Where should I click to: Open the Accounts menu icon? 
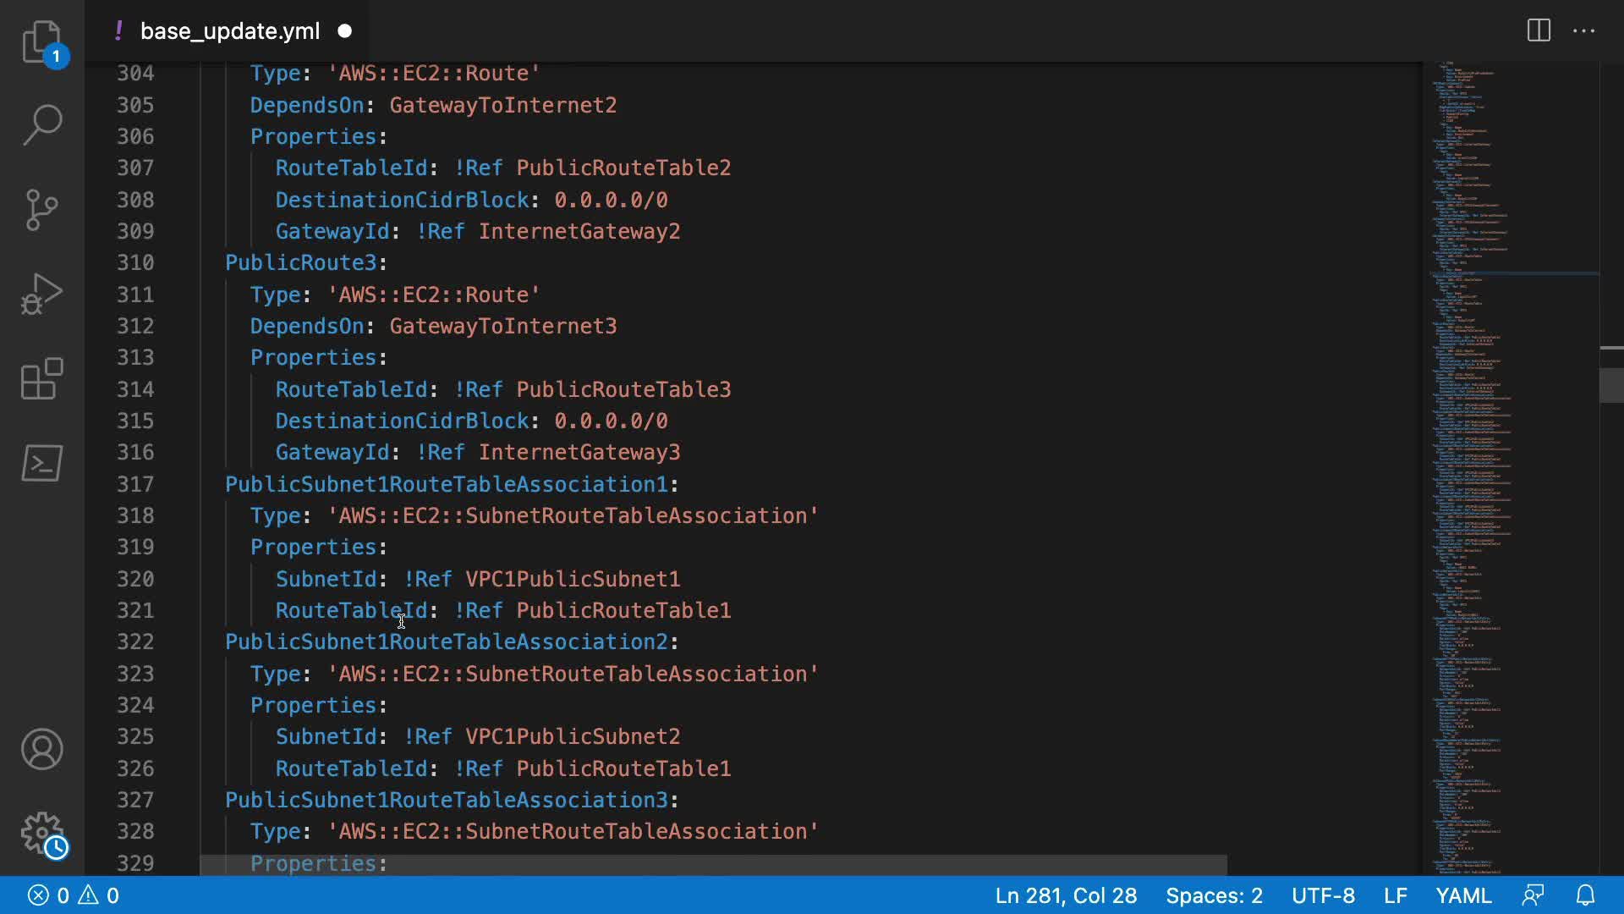coord(41,750)
